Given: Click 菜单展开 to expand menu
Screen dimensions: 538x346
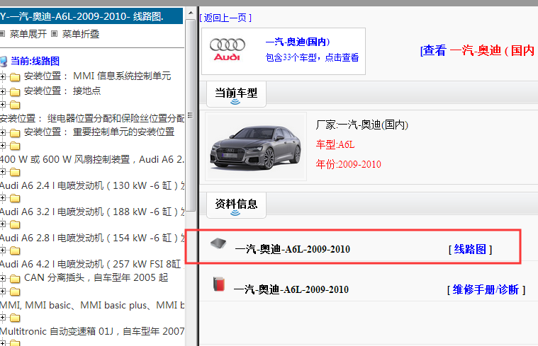Looking at the screenshot, I should [28, 34].
